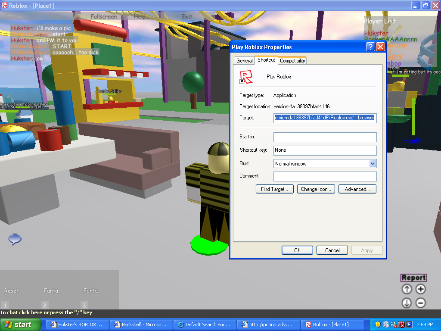
Task: Click the McAfee tray icon
Action: click(401, 325)
